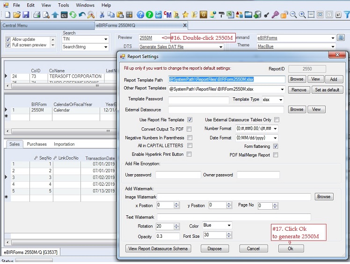This screenshot has width=350, height=264.
Task: Click the orange unlock padlock icon
Action: pyautogui.click(x=284, y=15)
